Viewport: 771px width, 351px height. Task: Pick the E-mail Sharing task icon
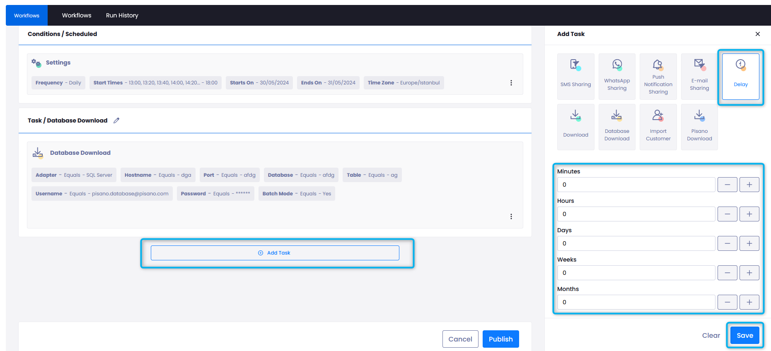tap(699, 76)
